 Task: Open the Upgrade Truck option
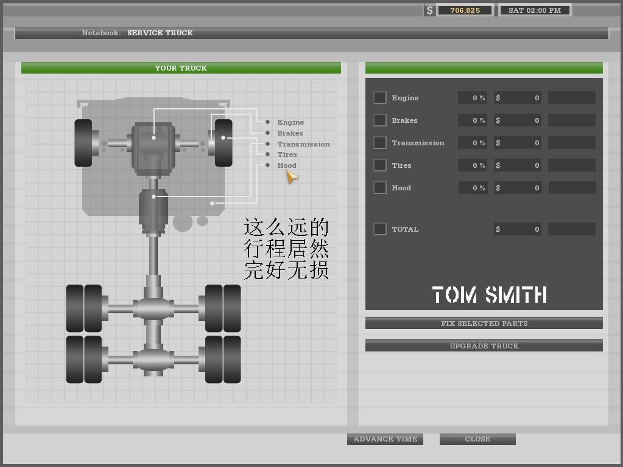point(484,346)
